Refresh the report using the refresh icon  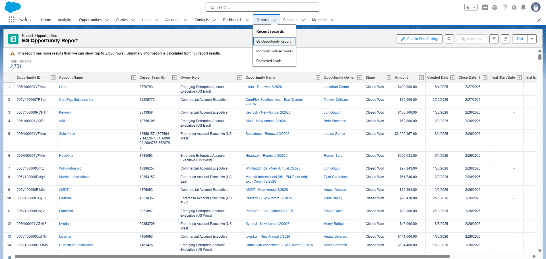click(x=505, y=39)
